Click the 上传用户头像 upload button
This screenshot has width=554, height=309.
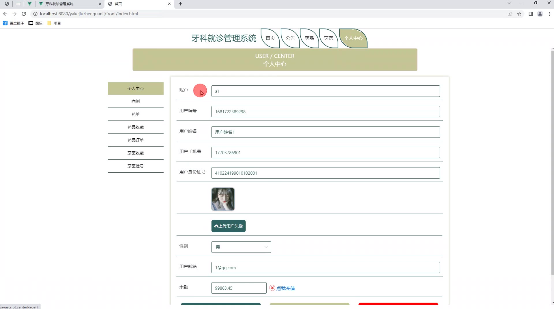[229, 226]
